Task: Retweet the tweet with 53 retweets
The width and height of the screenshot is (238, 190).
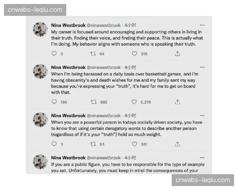Action: (x=94, y=144)
